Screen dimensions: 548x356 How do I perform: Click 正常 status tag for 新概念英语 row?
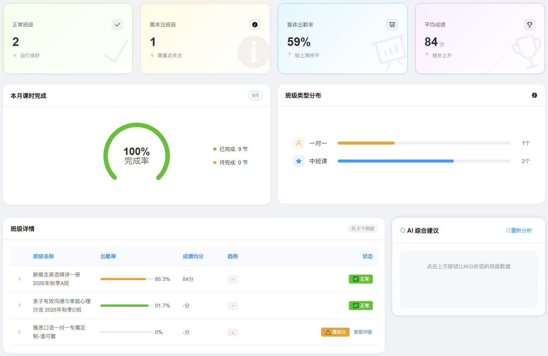pos(361,279)
